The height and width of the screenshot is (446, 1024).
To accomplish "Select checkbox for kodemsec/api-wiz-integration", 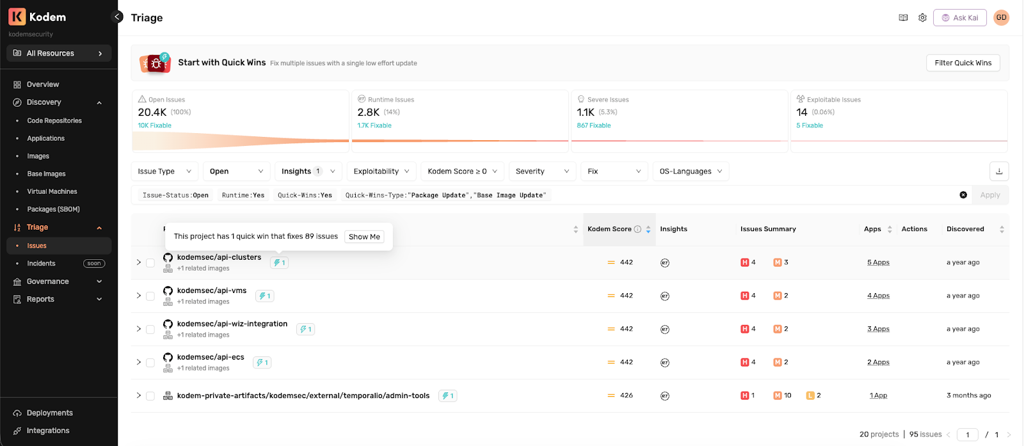I will tap(150, 330).
